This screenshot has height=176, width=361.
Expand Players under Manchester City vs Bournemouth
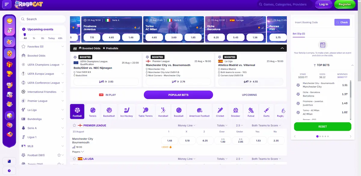coord(78,152)
